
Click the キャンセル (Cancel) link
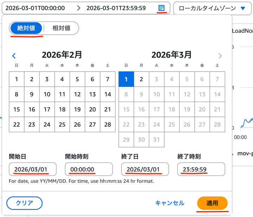click(x=170, y=203)
